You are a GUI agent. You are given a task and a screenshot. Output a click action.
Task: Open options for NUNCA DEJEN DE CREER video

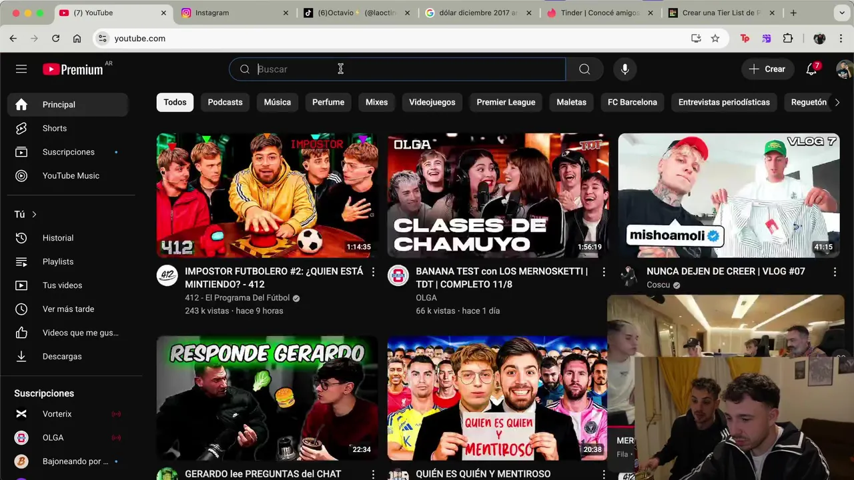tap(835, 272)
